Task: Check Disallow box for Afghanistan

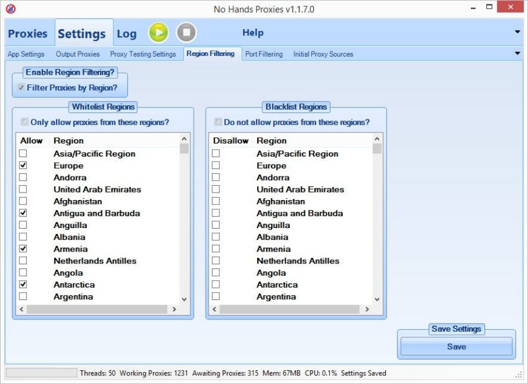Action: pos(216,201)
